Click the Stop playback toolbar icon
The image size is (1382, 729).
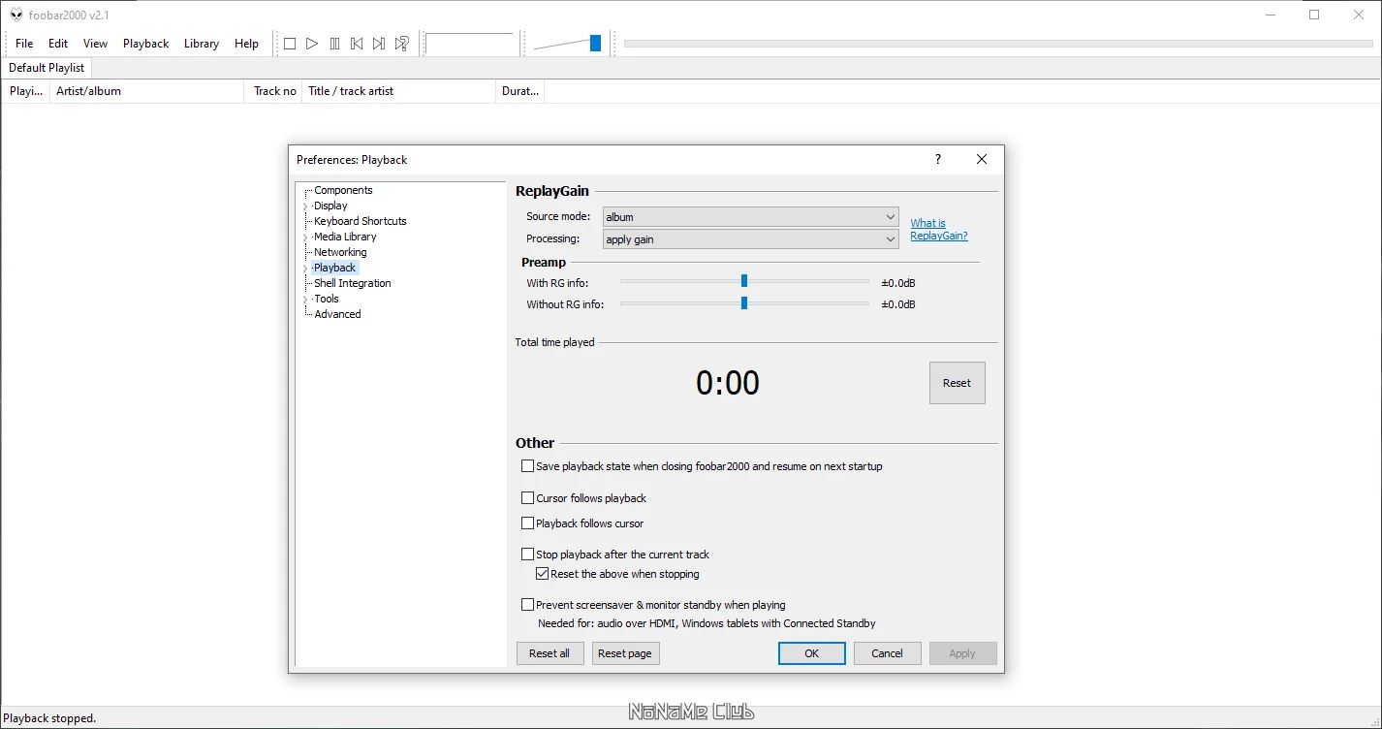click(x=289, y=44)
